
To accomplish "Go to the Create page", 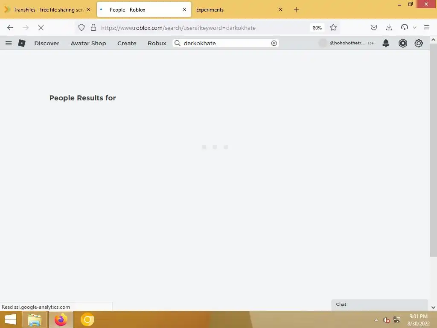I will (127, 43).
